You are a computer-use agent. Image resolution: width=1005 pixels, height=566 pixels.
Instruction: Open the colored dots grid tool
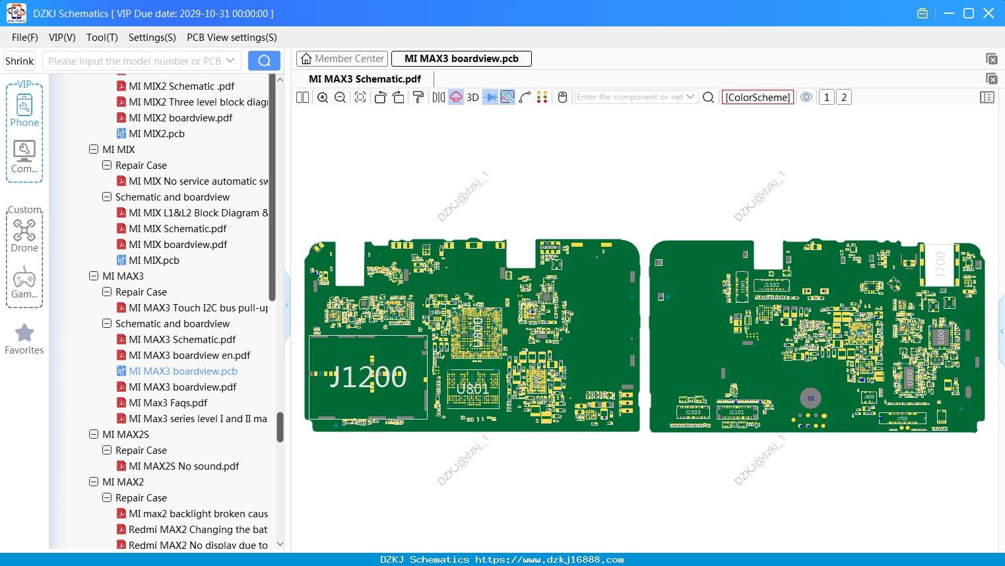click(x=542, y=97)
